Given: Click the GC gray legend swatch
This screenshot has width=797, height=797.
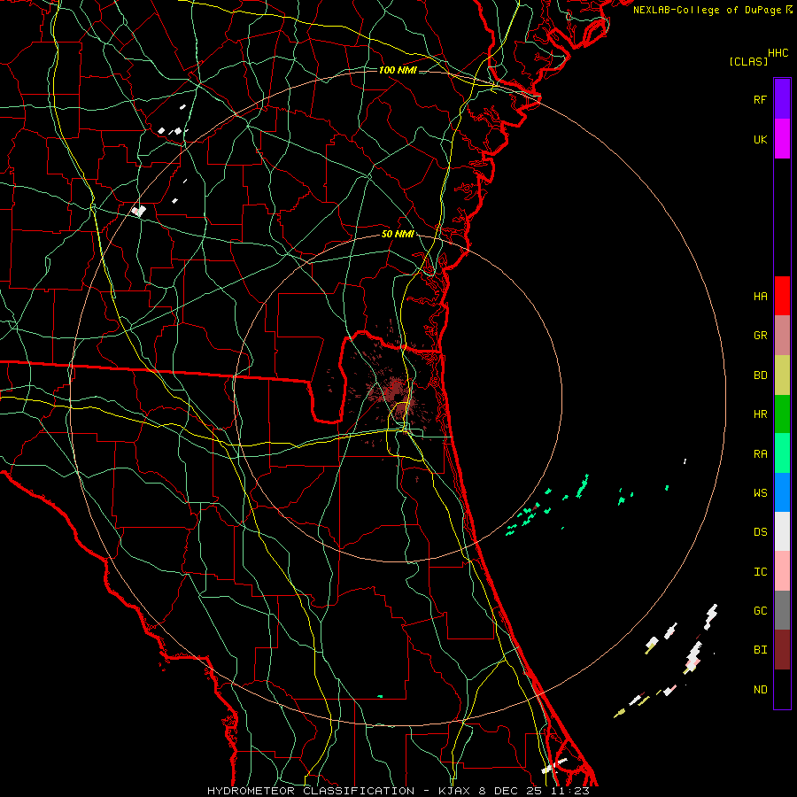Looking at the screenshot, I should tap(782, 610).
